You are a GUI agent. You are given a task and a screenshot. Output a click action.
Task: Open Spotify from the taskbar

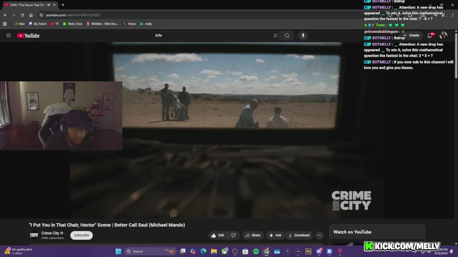click(x=256, y=251)
